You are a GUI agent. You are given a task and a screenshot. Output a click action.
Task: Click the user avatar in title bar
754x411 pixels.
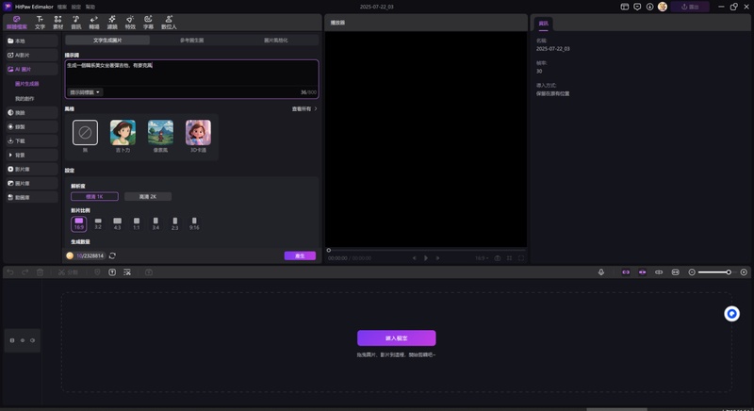point(663,7)
